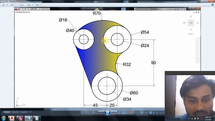Viewport: 215px width, 121px height.
Task: Delete the current photo
Action: (x=131, y=112)
